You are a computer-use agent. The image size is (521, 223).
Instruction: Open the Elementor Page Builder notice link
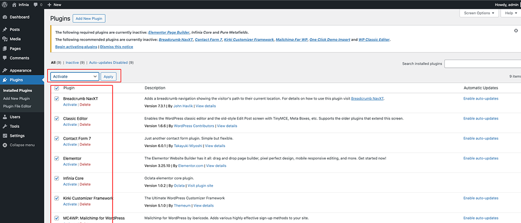tap(169, 33)
